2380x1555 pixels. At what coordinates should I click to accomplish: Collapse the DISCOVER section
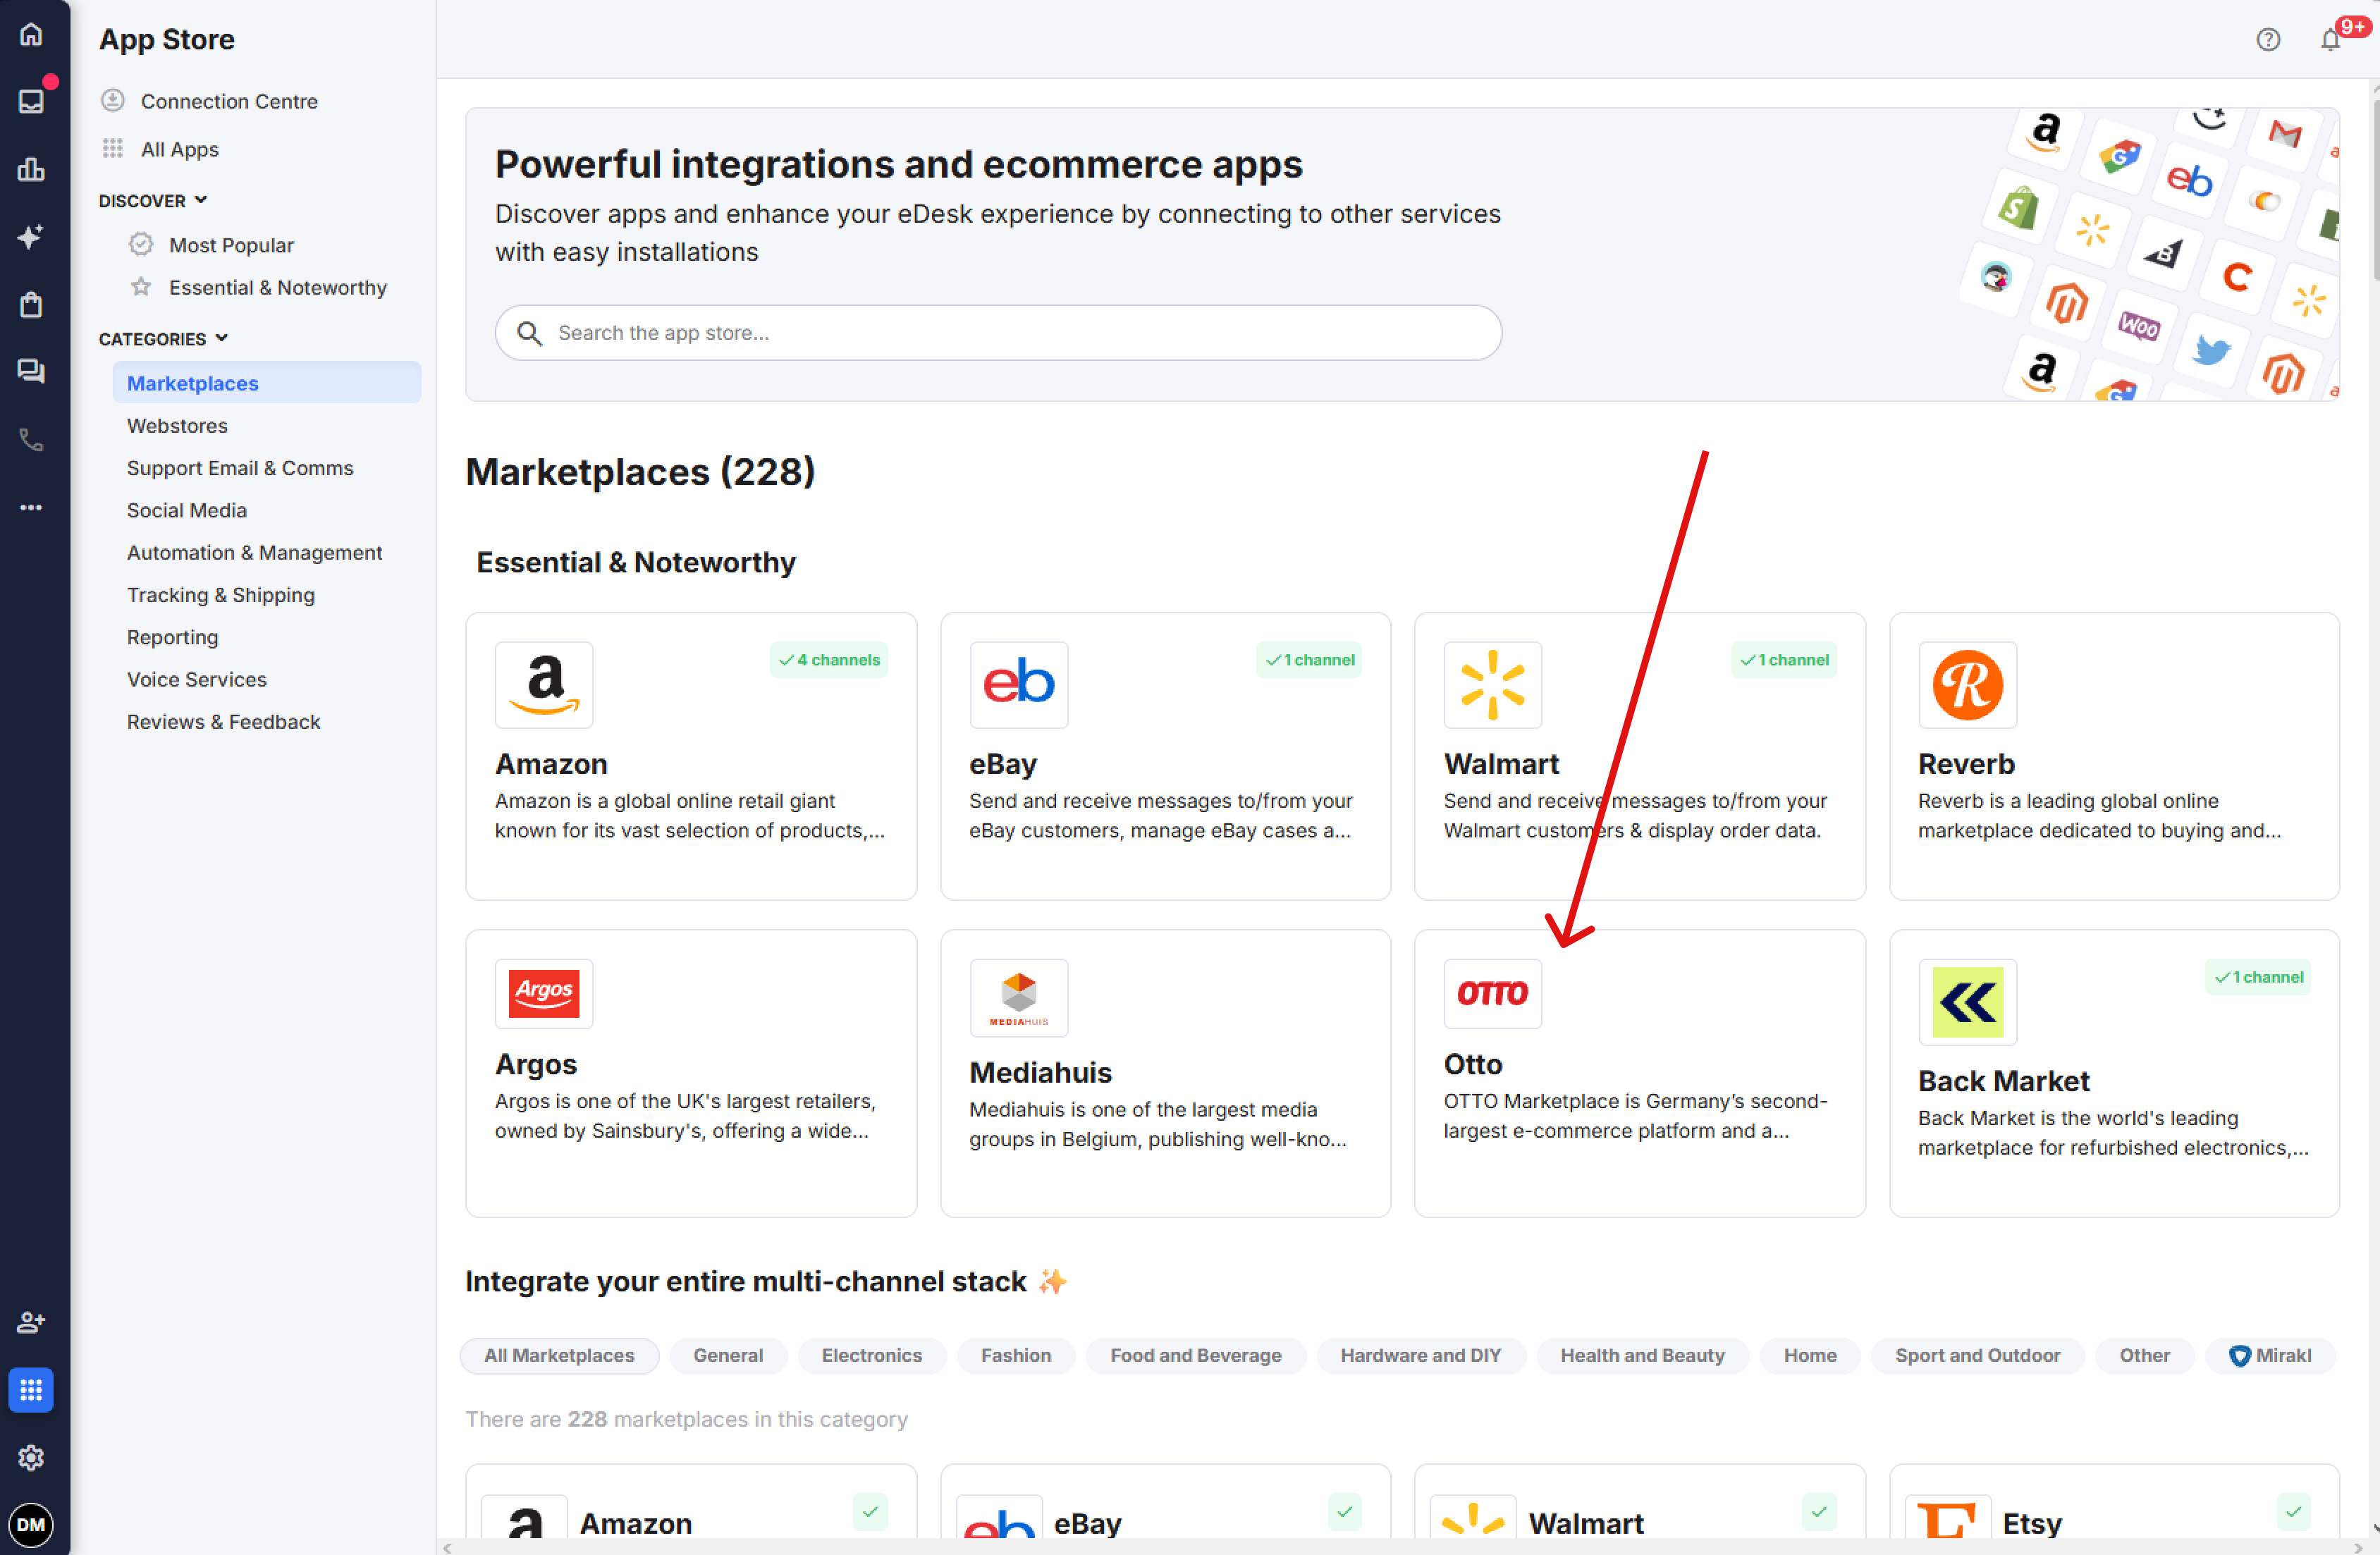[x=153, y=201]
